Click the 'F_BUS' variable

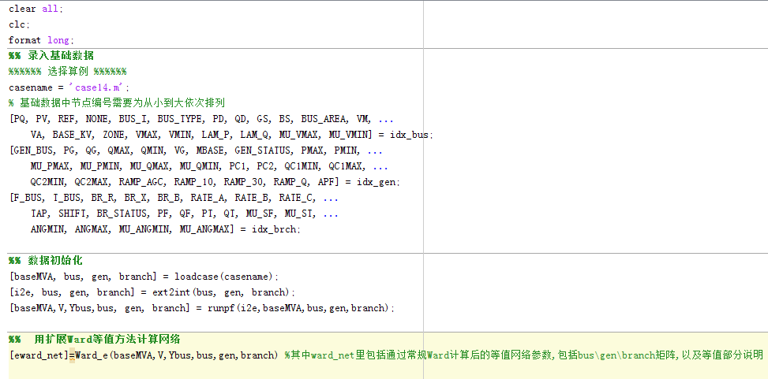(27, 198)
